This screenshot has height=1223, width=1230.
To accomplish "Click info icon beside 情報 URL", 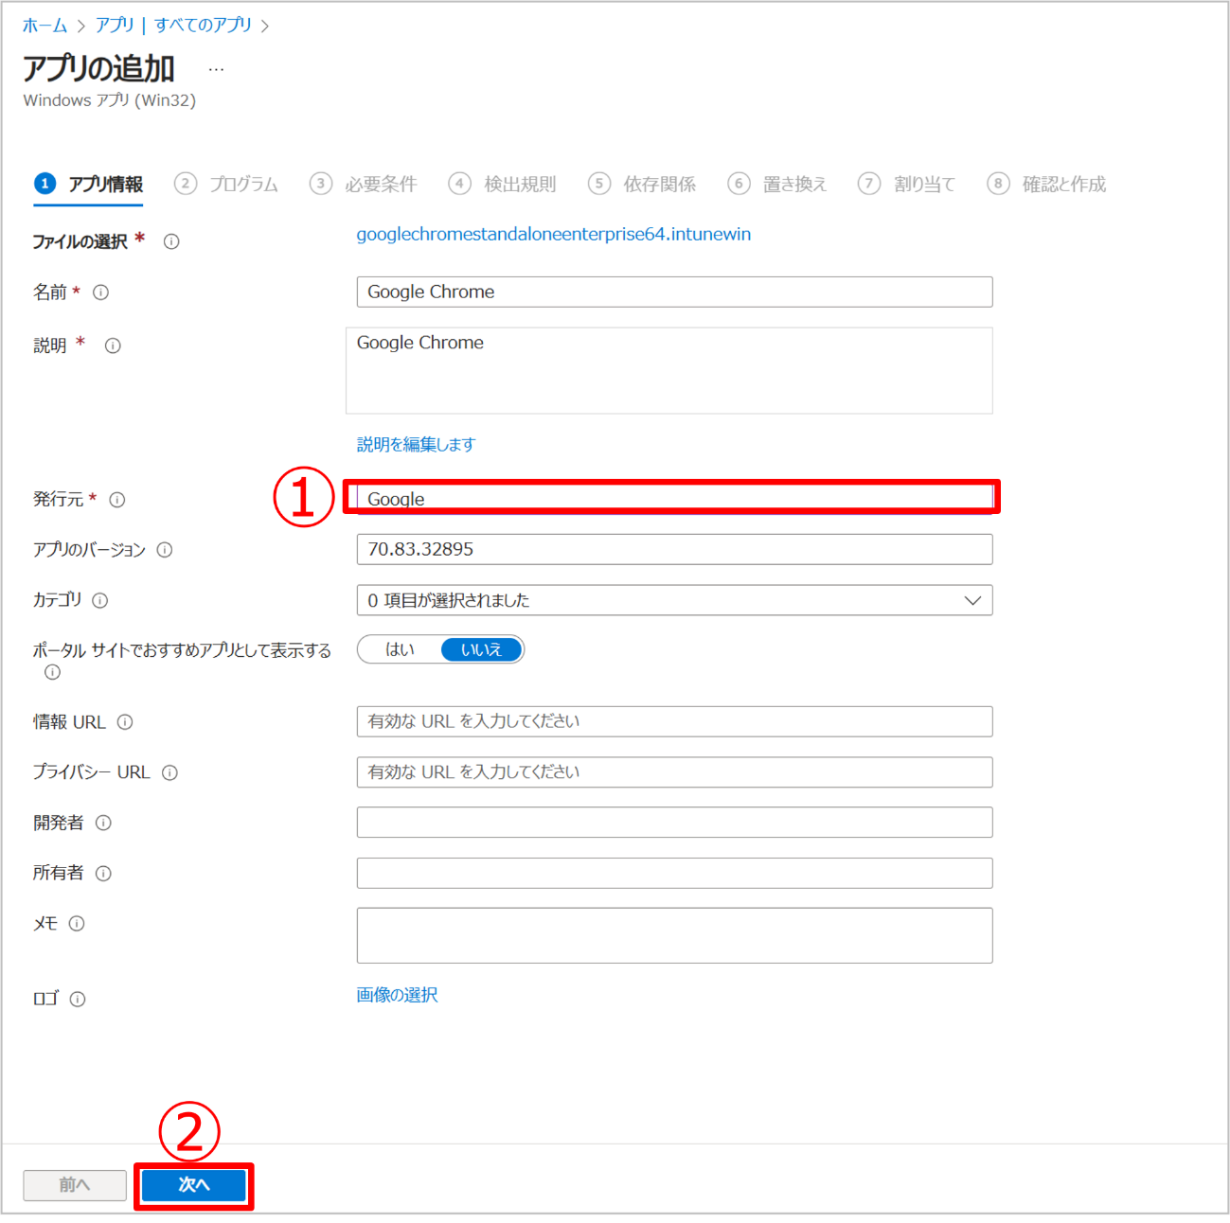I will coord(125,722).
